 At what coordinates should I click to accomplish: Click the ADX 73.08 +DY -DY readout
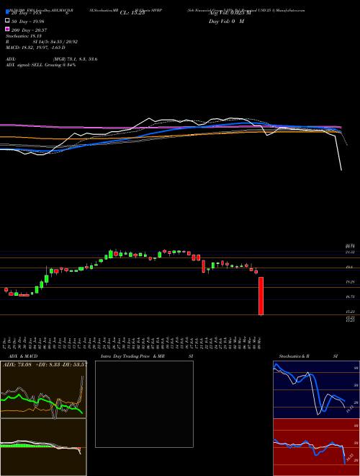[45, 364]
